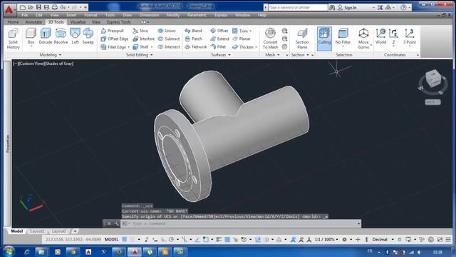This screenshot has height=257, width=456.
Task: Toggle MODEL space in status bar
Action: click(x=111, y=240)
